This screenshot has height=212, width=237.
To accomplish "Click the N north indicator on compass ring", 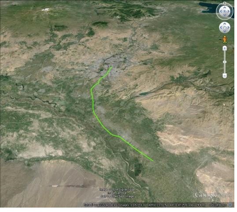I will coord(225,3).
